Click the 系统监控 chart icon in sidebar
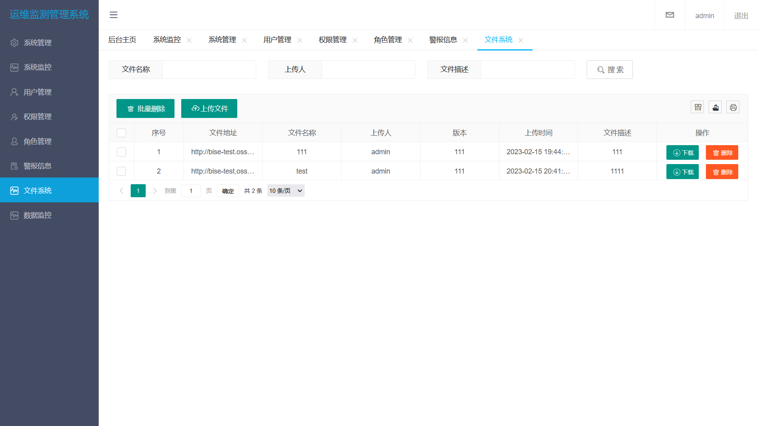The image size is (758, 426). tap(14, 67)
